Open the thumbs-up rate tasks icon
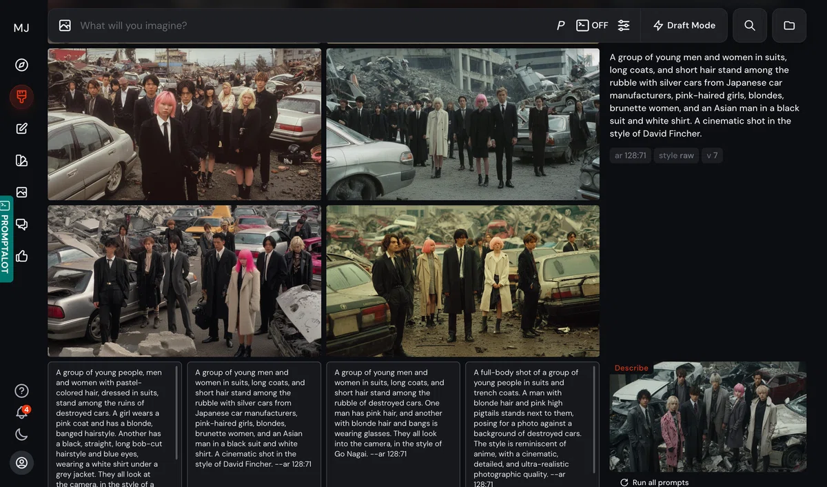Viewport: 827px width, 487px height. tap(21, 256)
